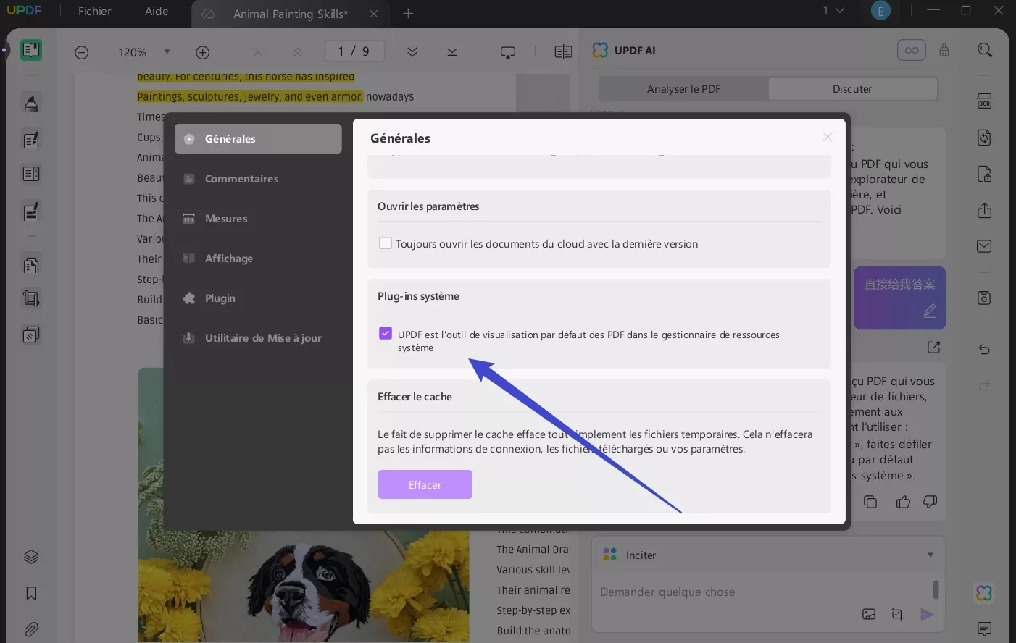Start slideshow presentation mode
The image size is (1016, 643).
coord(508,52)
